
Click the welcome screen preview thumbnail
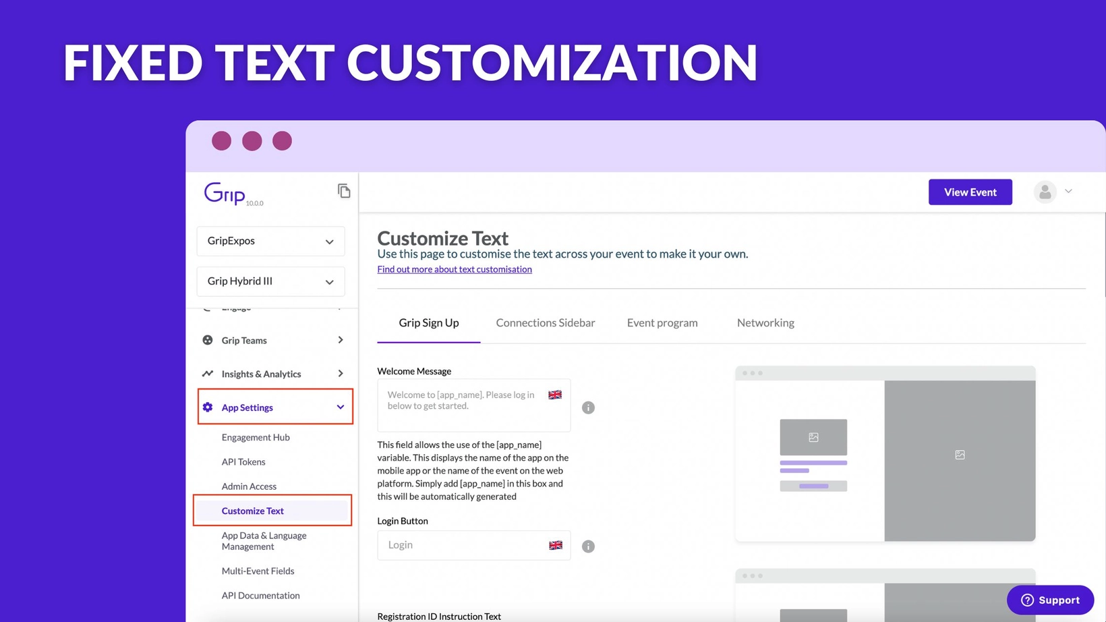(x=885, y=453)
